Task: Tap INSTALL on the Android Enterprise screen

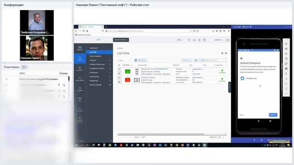Action: (x=273, y=115)
